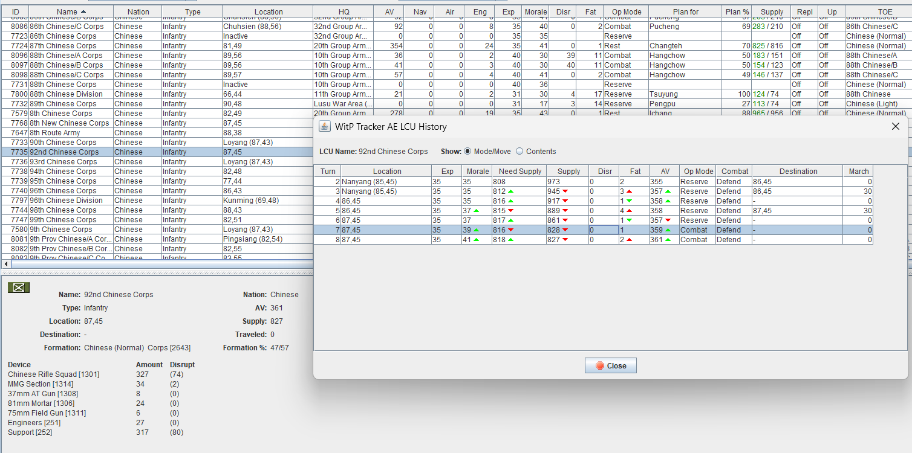Click the Combat header in LCU History
Image resolution: width=912 pixels, height=453 pixels.
[x=734, y=172]
